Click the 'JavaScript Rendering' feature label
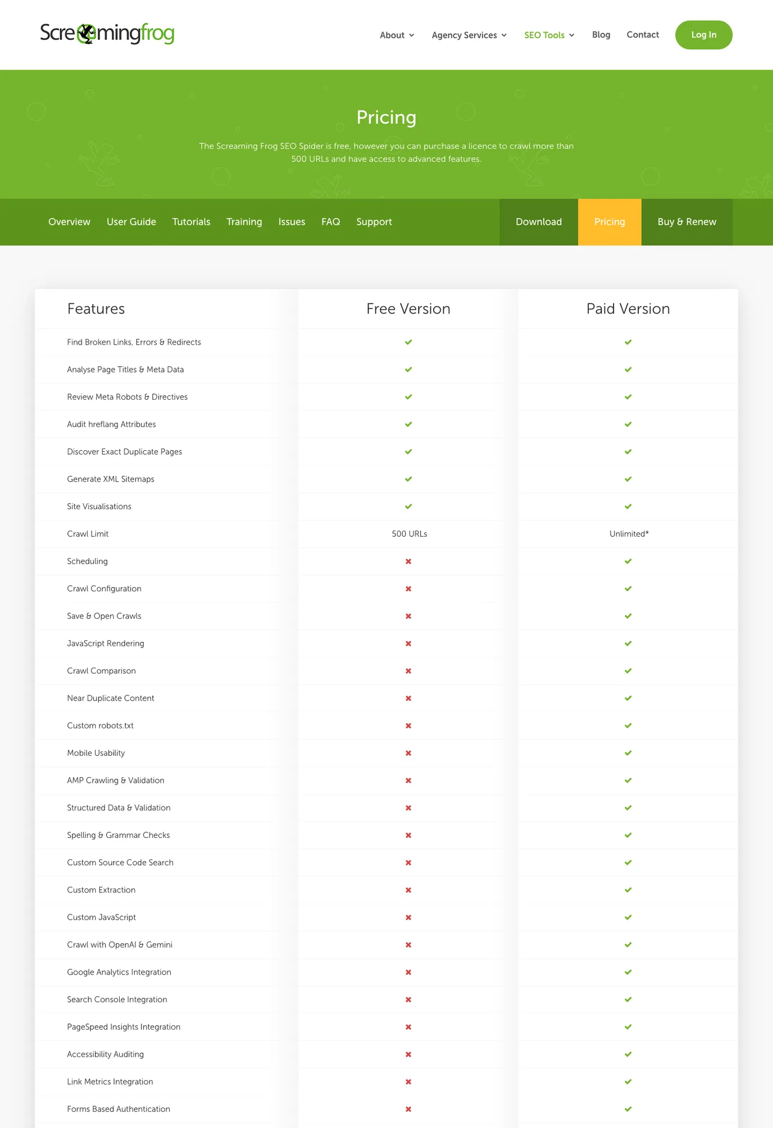773x1128 pixels. 106,644
